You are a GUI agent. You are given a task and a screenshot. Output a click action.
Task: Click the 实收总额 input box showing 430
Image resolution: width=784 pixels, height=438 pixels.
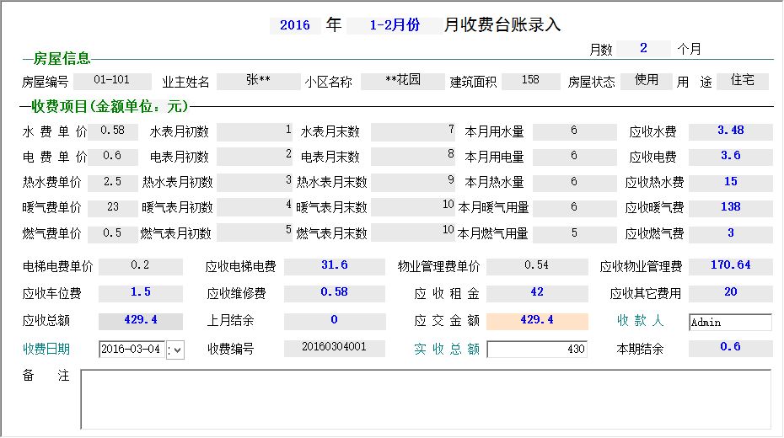(537, 350)
